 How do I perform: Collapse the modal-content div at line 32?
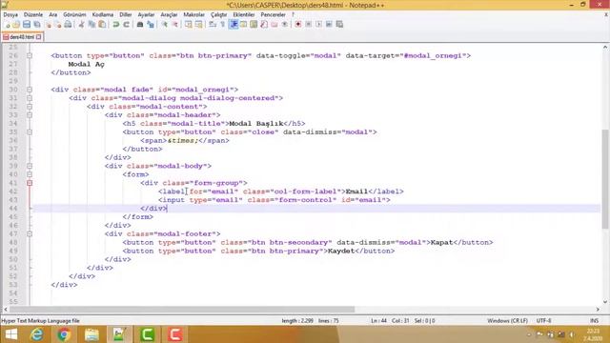click(30, 107)
